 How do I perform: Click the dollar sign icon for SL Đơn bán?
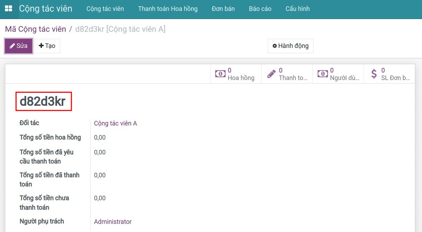(x=374, y=74)
